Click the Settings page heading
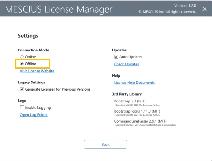The height and width of the screenshot is (161, 212). 28,36
